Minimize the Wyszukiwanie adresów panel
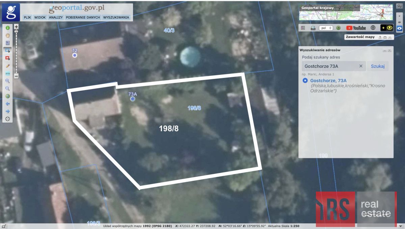Image resolution: width=405 pixels, height=229 pixels. point(384,50)
